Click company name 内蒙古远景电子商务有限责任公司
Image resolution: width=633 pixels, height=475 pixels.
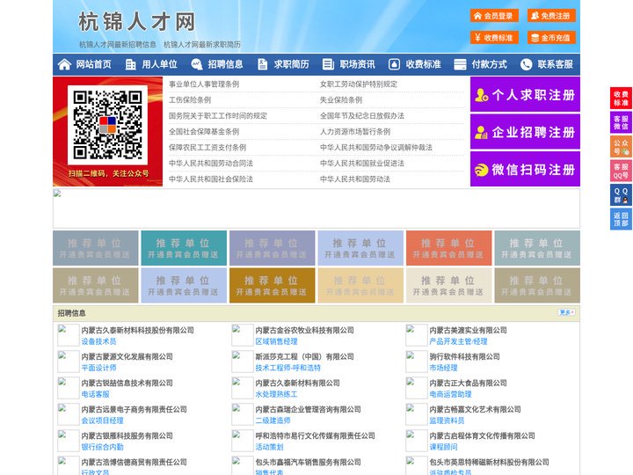pos(134,409)
